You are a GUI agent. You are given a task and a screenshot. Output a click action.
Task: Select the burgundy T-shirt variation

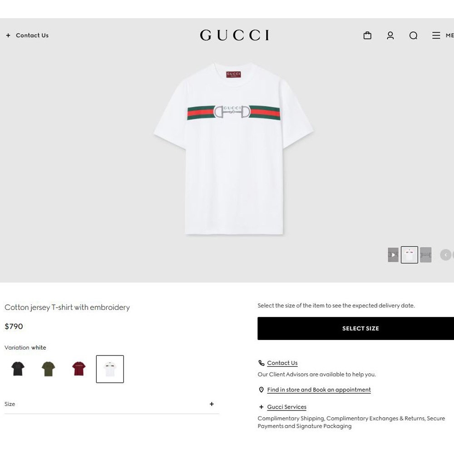tap(79, 369)
